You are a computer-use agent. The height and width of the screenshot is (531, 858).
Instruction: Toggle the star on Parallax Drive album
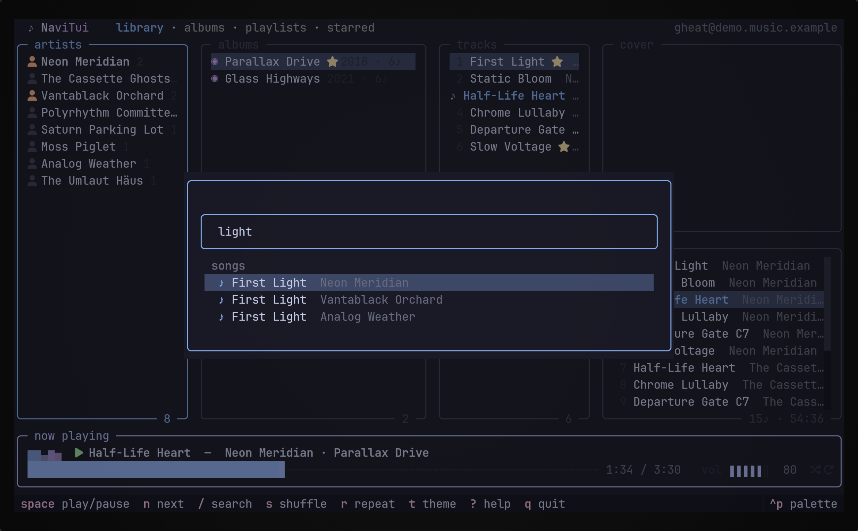[x=333, y=62]
